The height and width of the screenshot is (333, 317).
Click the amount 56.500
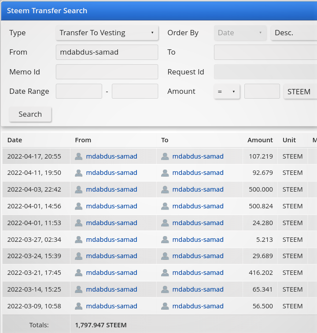(263, 306)
